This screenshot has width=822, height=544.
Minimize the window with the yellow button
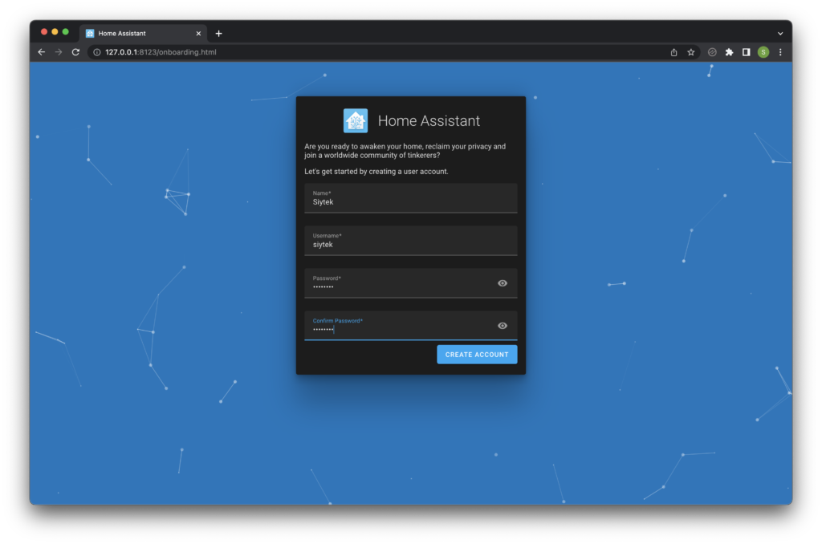click(55, 32)
